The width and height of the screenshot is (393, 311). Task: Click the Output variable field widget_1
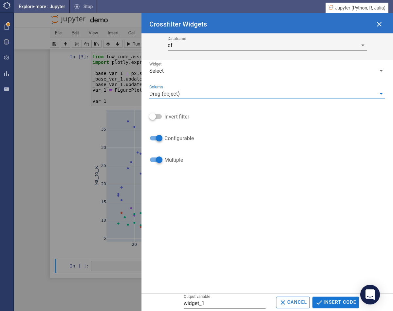pos(225,303)
